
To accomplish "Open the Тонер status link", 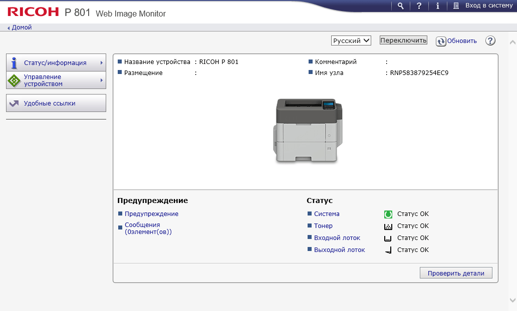I will pos(323,226).
